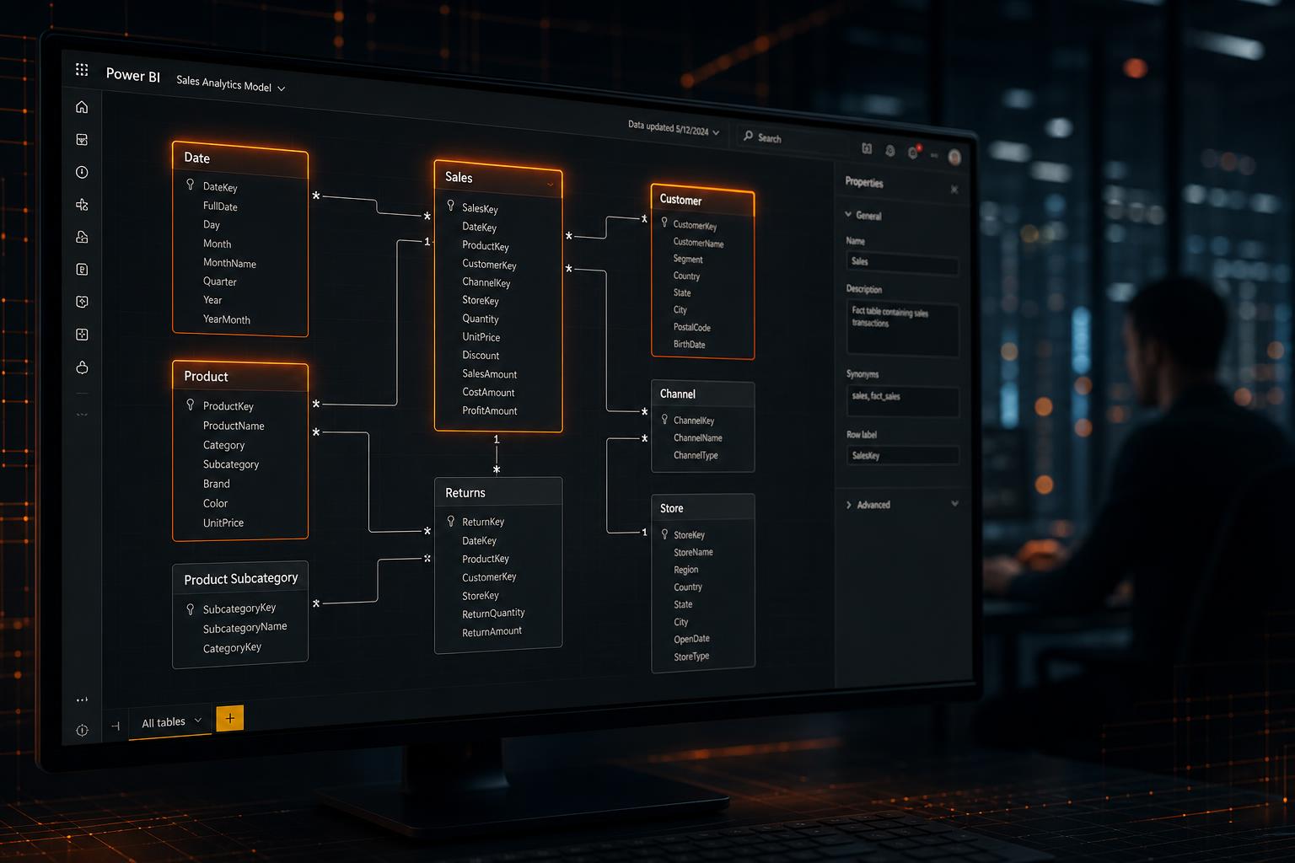Edit the Description text box
The image size is (1295, 863).
902,327
